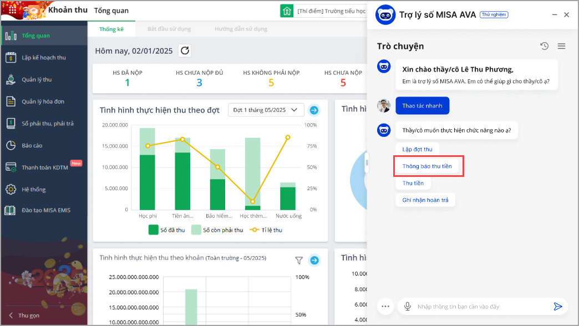This screenshot has width=579, height=326.
Task: Click 'Thông báo thu tiền' suggestion
Action: point(427,166)
